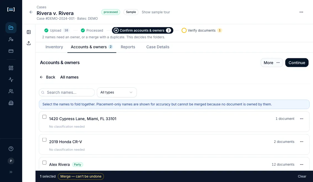Click the Party tag on Alex Rivera
This screenshot has width=313, height=182.
coord(77,165)
